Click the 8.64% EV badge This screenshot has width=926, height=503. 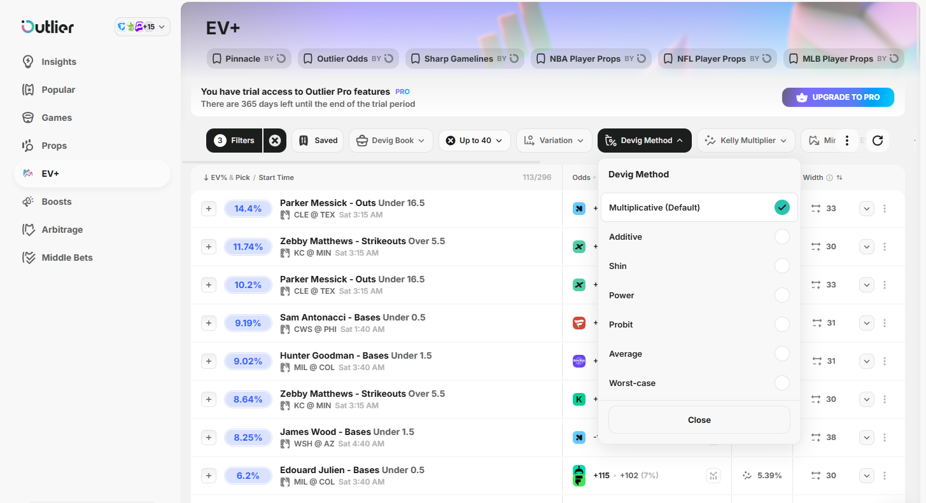click(248, 399)
